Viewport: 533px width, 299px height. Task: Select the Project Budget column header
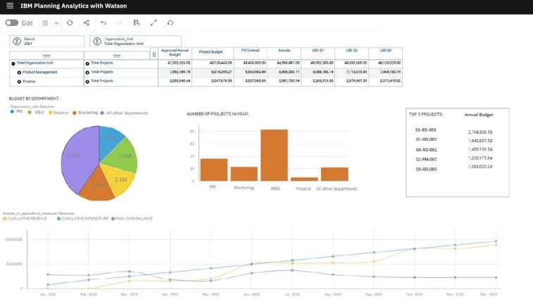pyautogui.click(x=211, y=52)
